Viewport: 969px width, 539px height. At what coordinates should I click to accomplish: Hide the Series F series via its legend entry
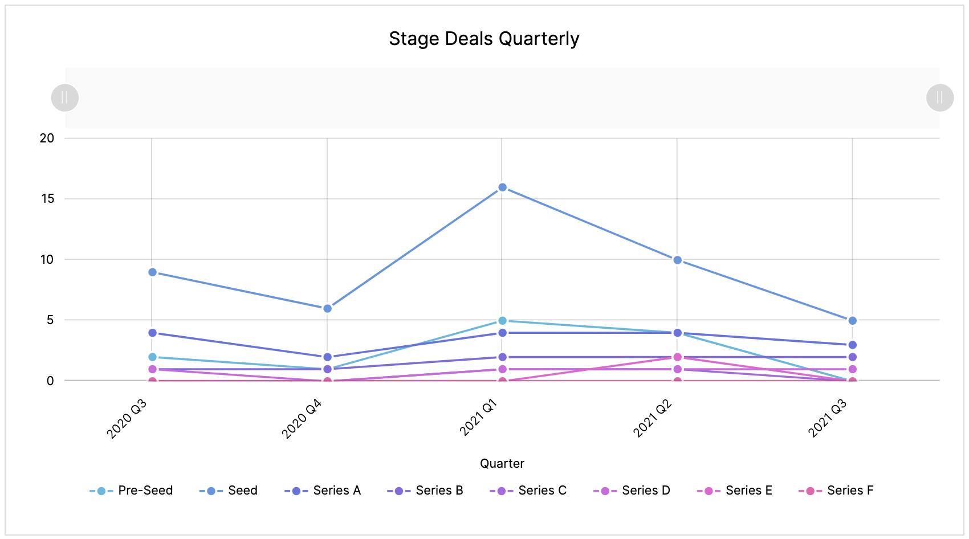point(849,490)
